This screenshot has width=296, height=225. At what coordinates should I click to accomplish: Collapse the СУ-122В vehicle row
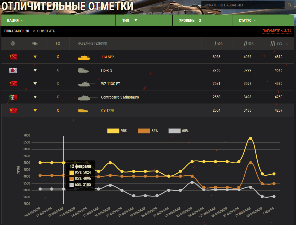(148, 111)
